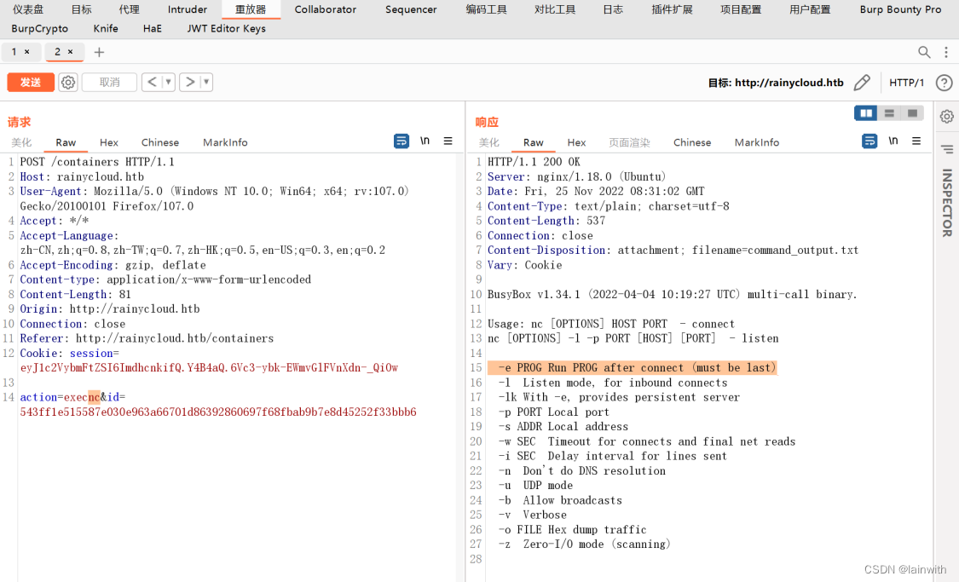Click the request body line action=execnc&id=
Image resolution: width=959 pixels, height=582 pixels.
(72, 397)
